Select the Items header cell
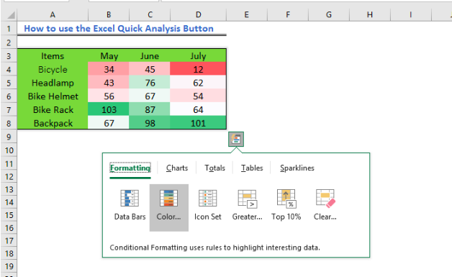This screenshot has width=452, height=277. click(53, 56)
